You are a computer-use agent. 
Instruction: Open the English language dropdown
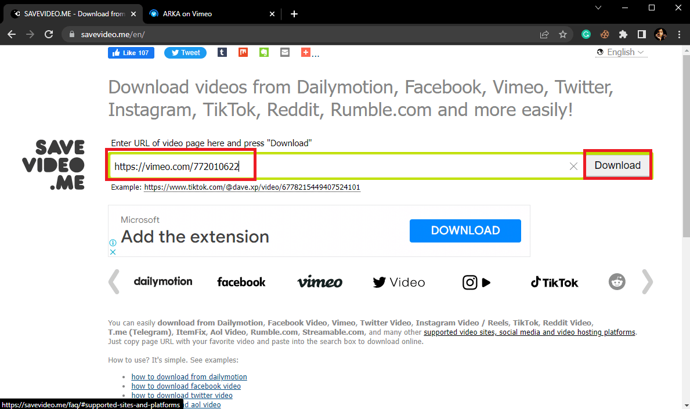coord(621,52)
